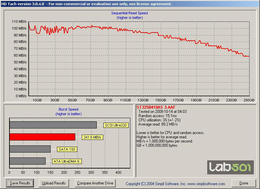Select the grey SATA 150 bar
The height and width of the screenshot is (189, 260).
[30, 149]
